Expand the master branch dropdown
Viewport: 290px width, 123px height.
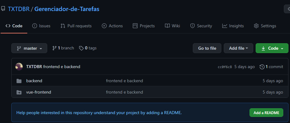pyautogui.click(x=29, y=48)
